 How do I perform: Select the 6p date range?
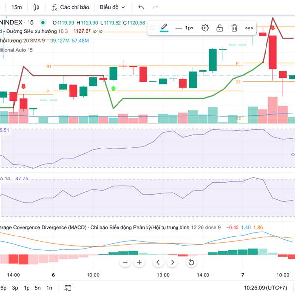[3, 288]
